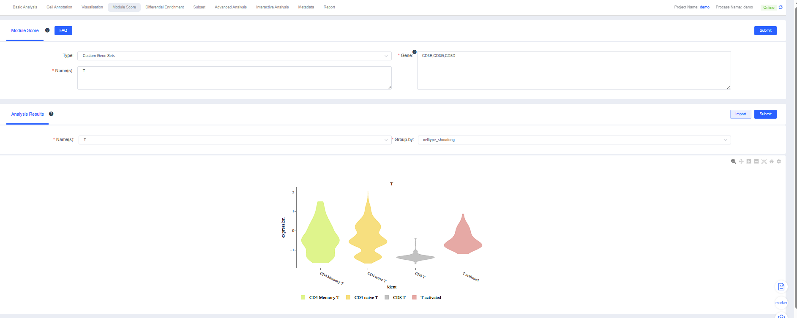The width and height of the screenshot is (797, 318).
Task: Select the box zoom tool on plot
Action: 734,161
